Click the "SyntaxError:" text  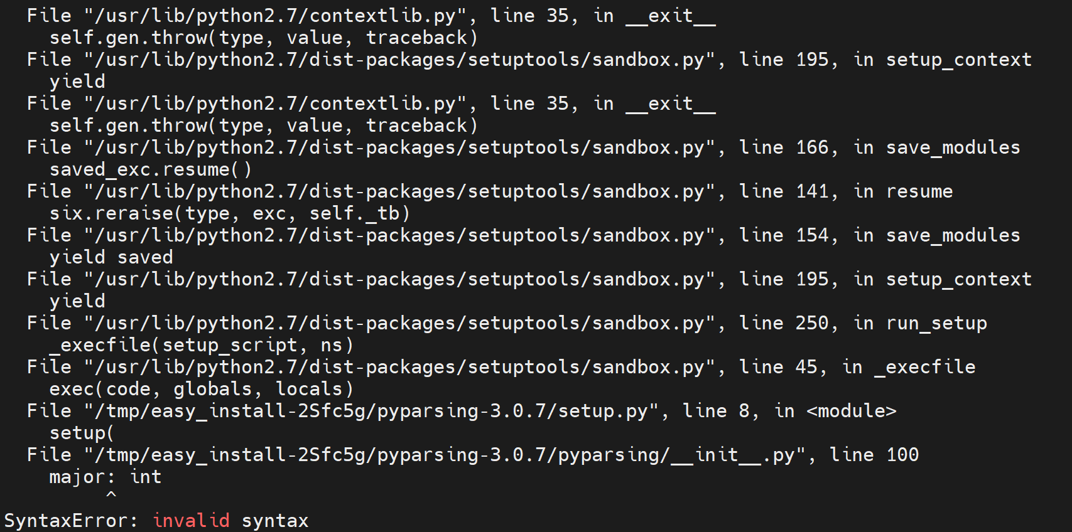[70, 521]
